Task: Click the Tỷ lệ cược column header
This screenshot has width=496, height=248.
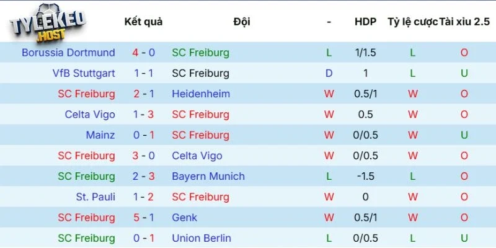Action: (413, 22)
